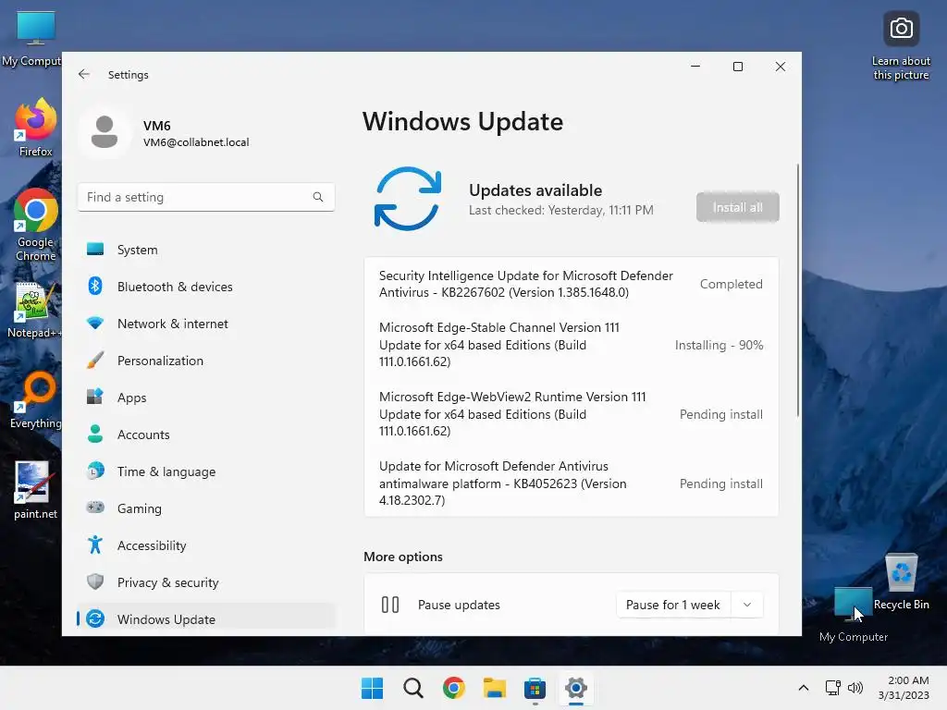Viewport: 947px width, 710px height.
Task: Click the magnifier icon in Find a setting
Action: (x=318, y=197)
